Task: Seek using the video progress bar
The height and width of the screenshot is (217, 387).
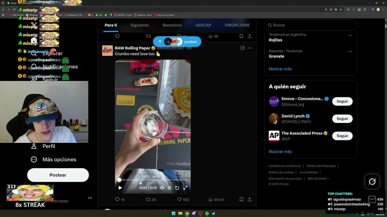Action: pos(153,180)
